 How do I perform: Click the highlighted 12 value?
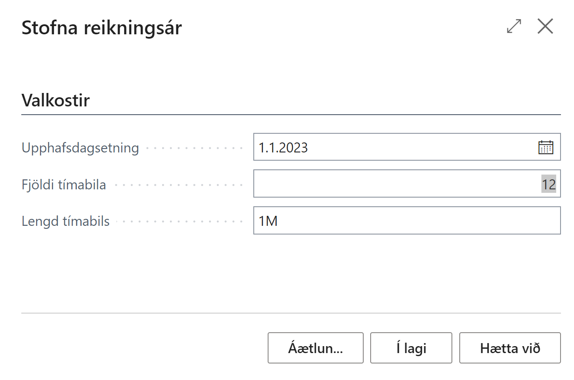click(548, 184)
